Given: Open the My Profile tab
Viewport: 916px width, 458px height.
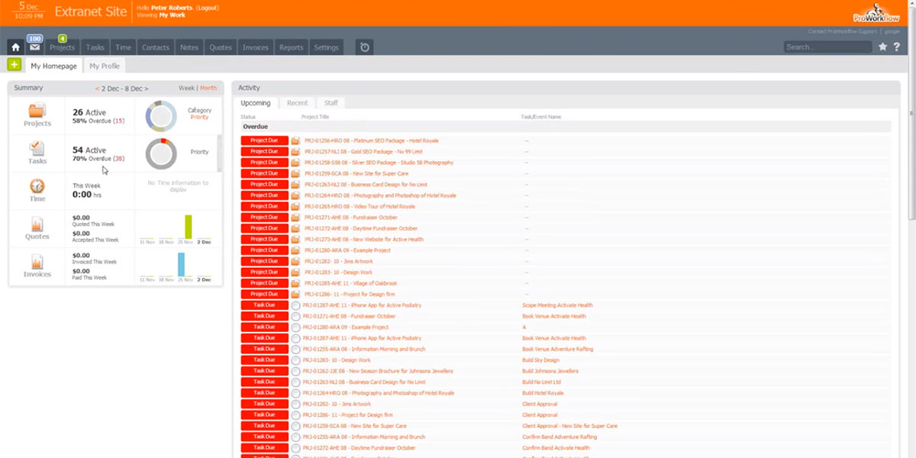Looking at the screenshot, I should pyautogui.click(x=105, y=66).
